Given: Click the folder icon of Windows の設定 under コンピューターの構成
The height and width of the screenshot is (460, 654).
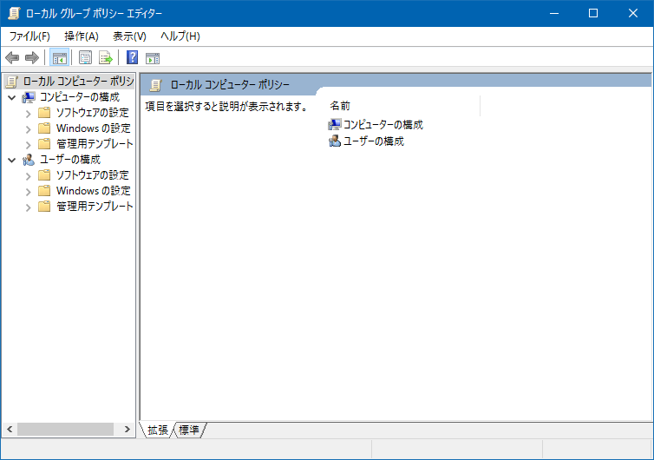Looking at the screenshot, I should pyautogui.click(x=44, y=128).
